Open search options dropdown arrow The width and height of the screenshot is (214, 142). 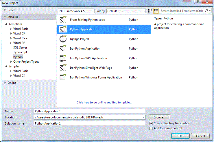pyautogui.click(x=210, y=11)
